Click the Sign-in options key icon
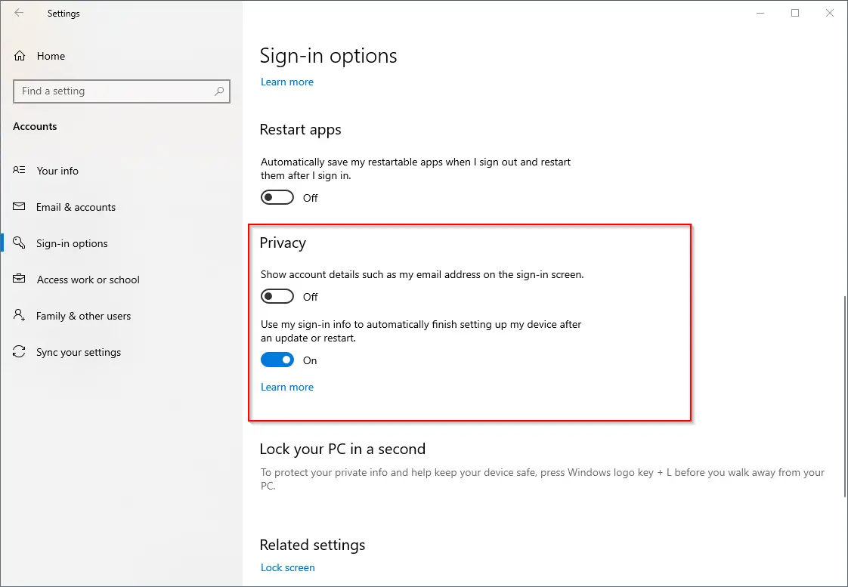The height and width of the screenshot is (587, 848). [x=19, y=243]
